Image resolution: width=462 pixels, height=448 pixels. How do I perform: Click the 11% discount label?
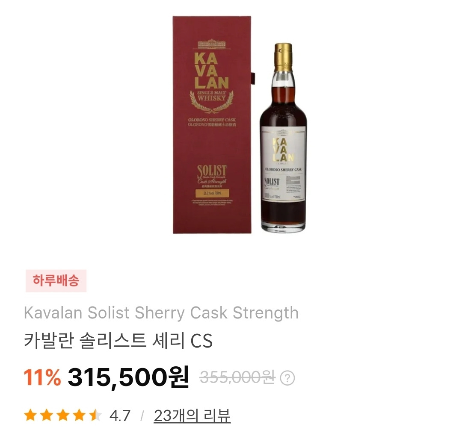[42, 377]
